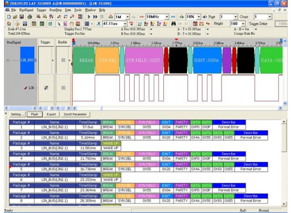The width and height of the screenshot is (291, 213).
Task: Click the Synch Parameter button
Action: (75, 114)
